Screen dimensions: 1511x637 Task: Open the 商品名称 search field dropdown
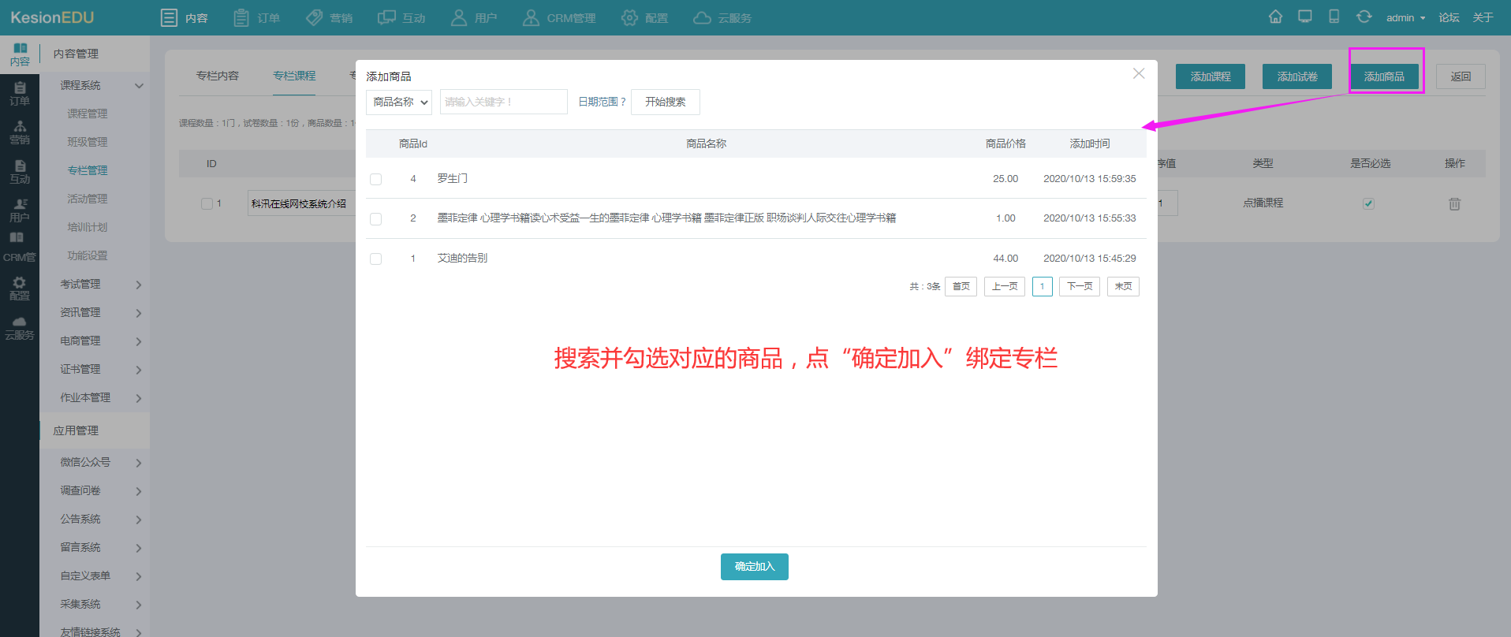pos(399,102)
